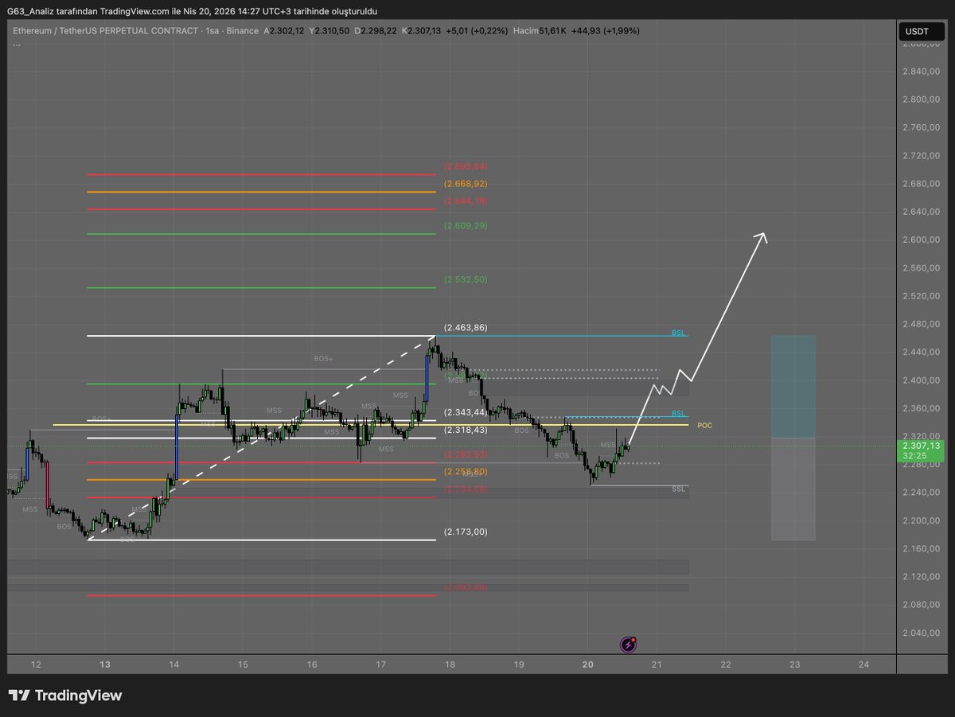The width and height of the screenshot is (955, 717).
Task: Select the yellow POC label
Action: pyautogui.click(x=704, y=426)
